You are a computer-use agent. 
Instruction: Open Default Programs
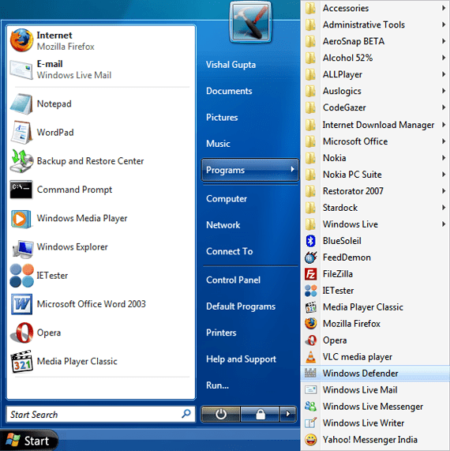point(241,306)
